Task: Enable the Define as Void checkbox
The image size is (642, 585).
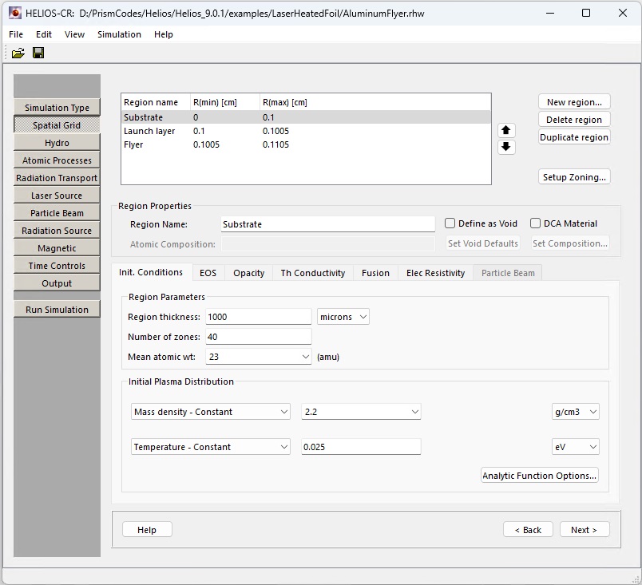Action: [x=450, y=223]
